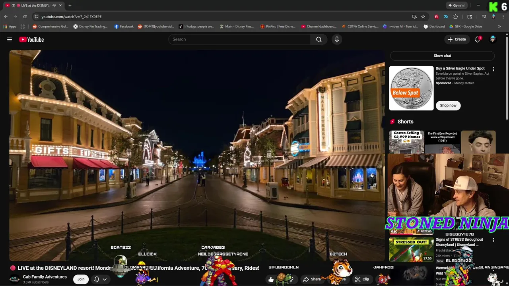
Task: Open the Chrome side panel icon
Action: (x=470, y=17)
